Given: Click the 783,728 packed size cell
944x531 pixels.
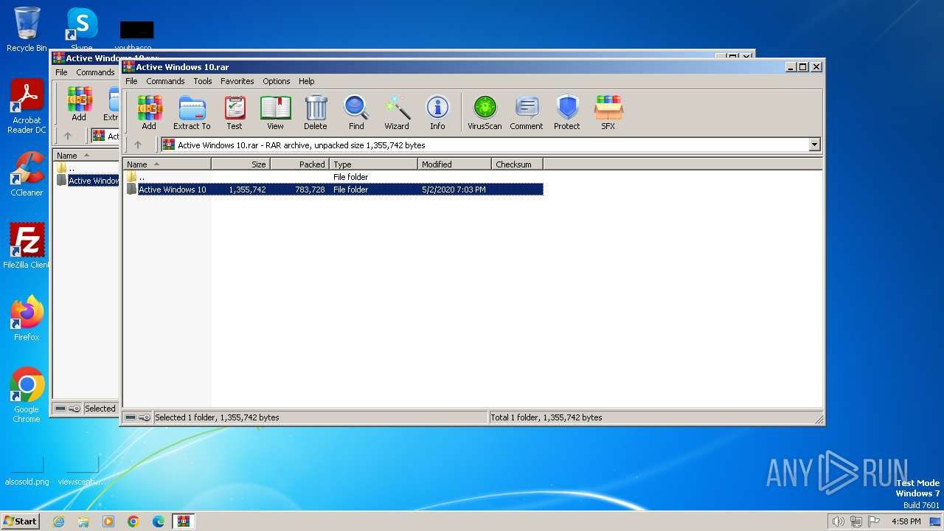Looking at the screenshot, I should (x=310, y=190).
